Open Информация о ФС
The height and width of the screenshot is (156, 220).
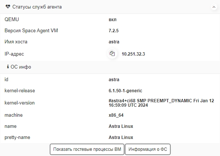pyautogui.click(x=148, y=149)
